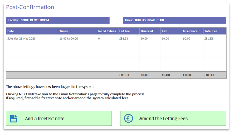Click the Tax column header

click(171, 31)
